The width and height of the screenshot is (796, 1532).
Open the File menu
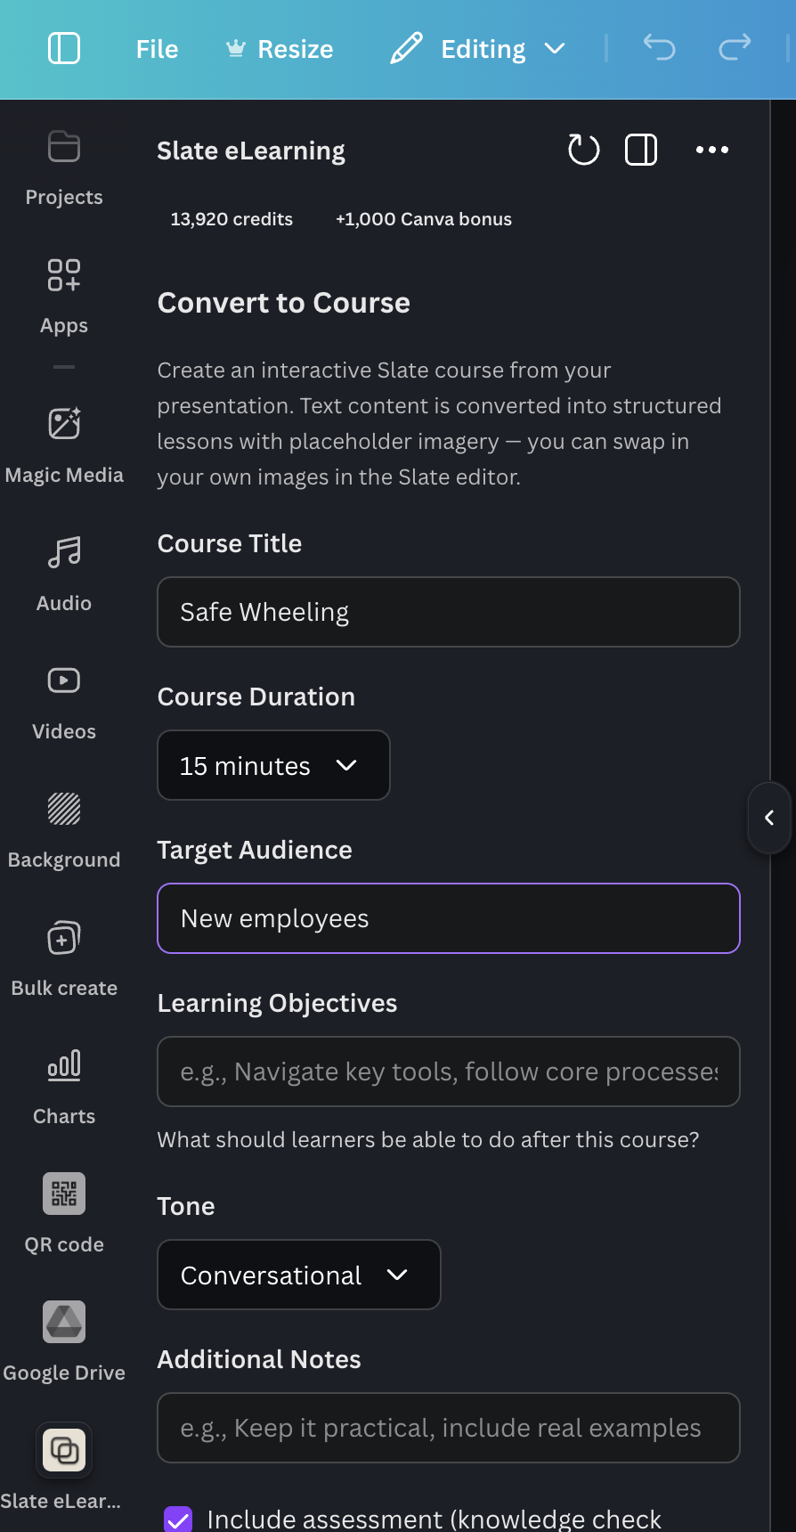point(157,49)
